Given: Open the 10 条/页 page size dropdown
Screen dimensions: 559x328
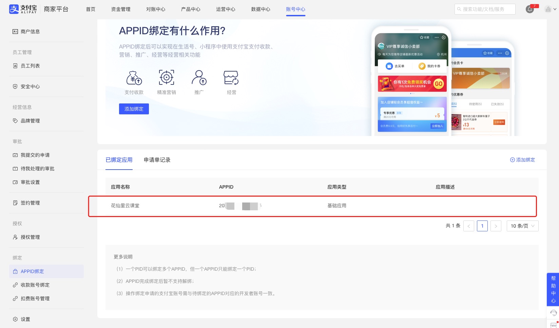Looking at the screenshot, I should (523, 226).
